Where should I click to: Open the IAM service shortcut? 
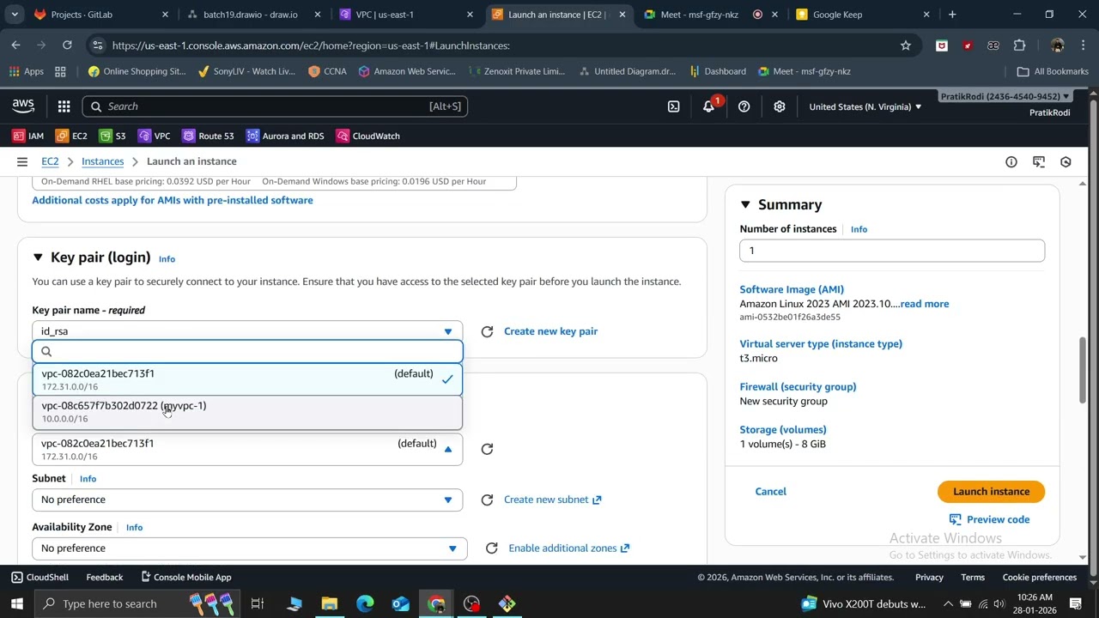(x=28, y=136)
